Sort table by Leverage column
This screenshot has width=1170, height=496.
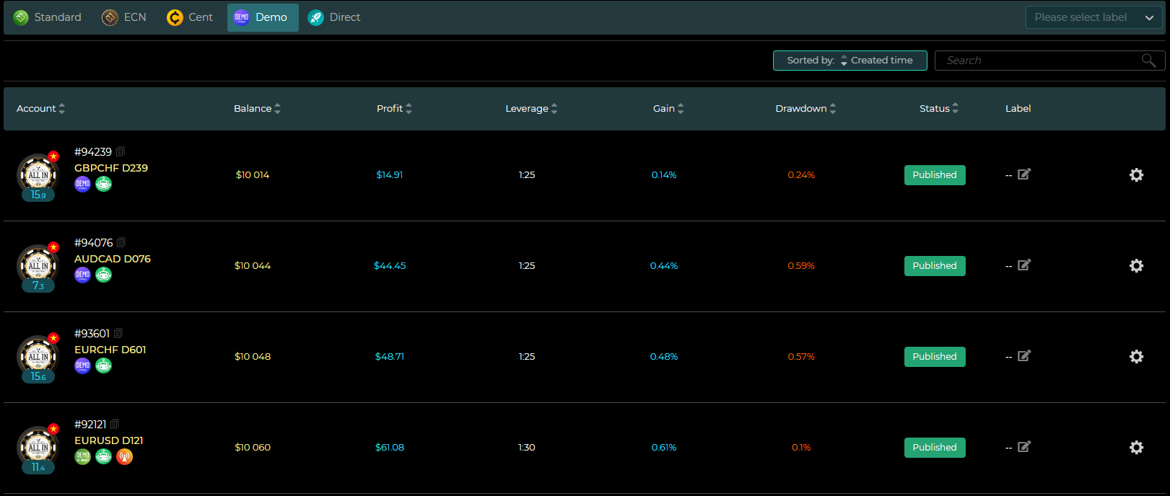[x=531, y=109]
